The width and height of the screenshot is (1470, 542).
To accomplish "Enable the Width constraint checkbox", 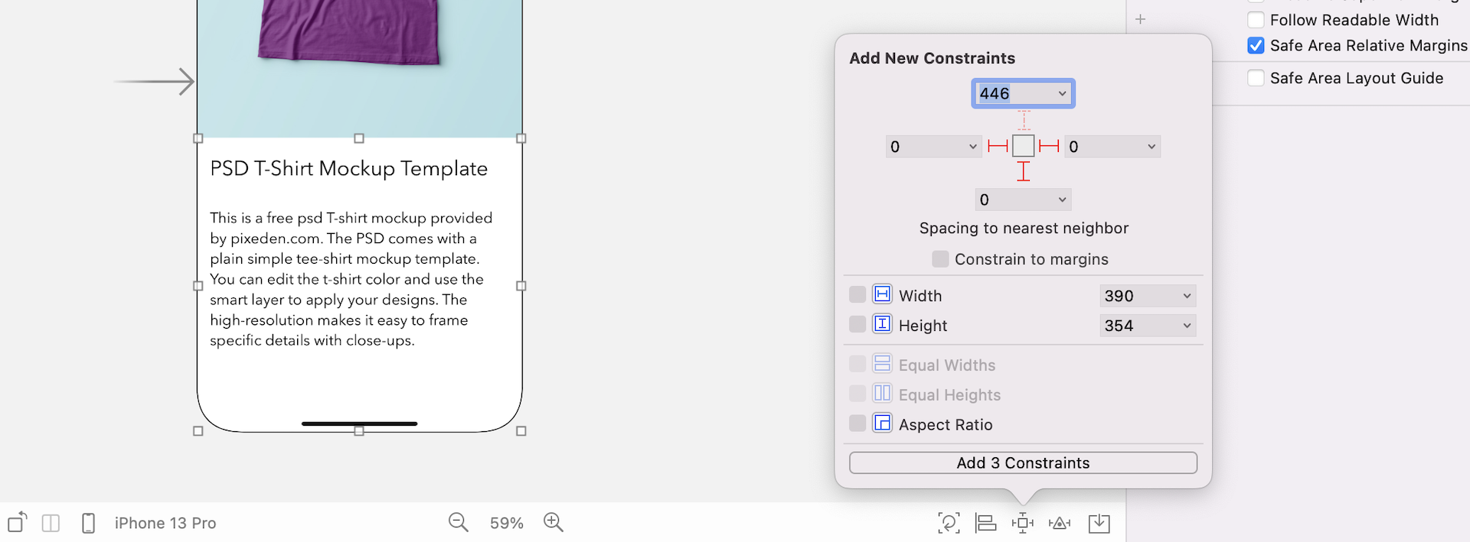I will (x=857, y=295).
